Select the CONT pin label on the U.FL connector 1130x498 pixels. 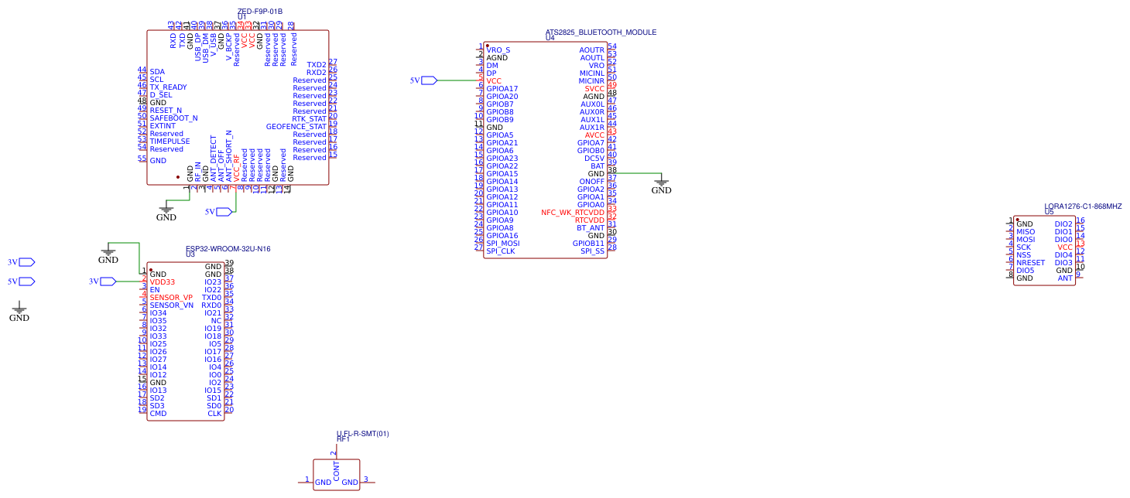coord(337,471)
